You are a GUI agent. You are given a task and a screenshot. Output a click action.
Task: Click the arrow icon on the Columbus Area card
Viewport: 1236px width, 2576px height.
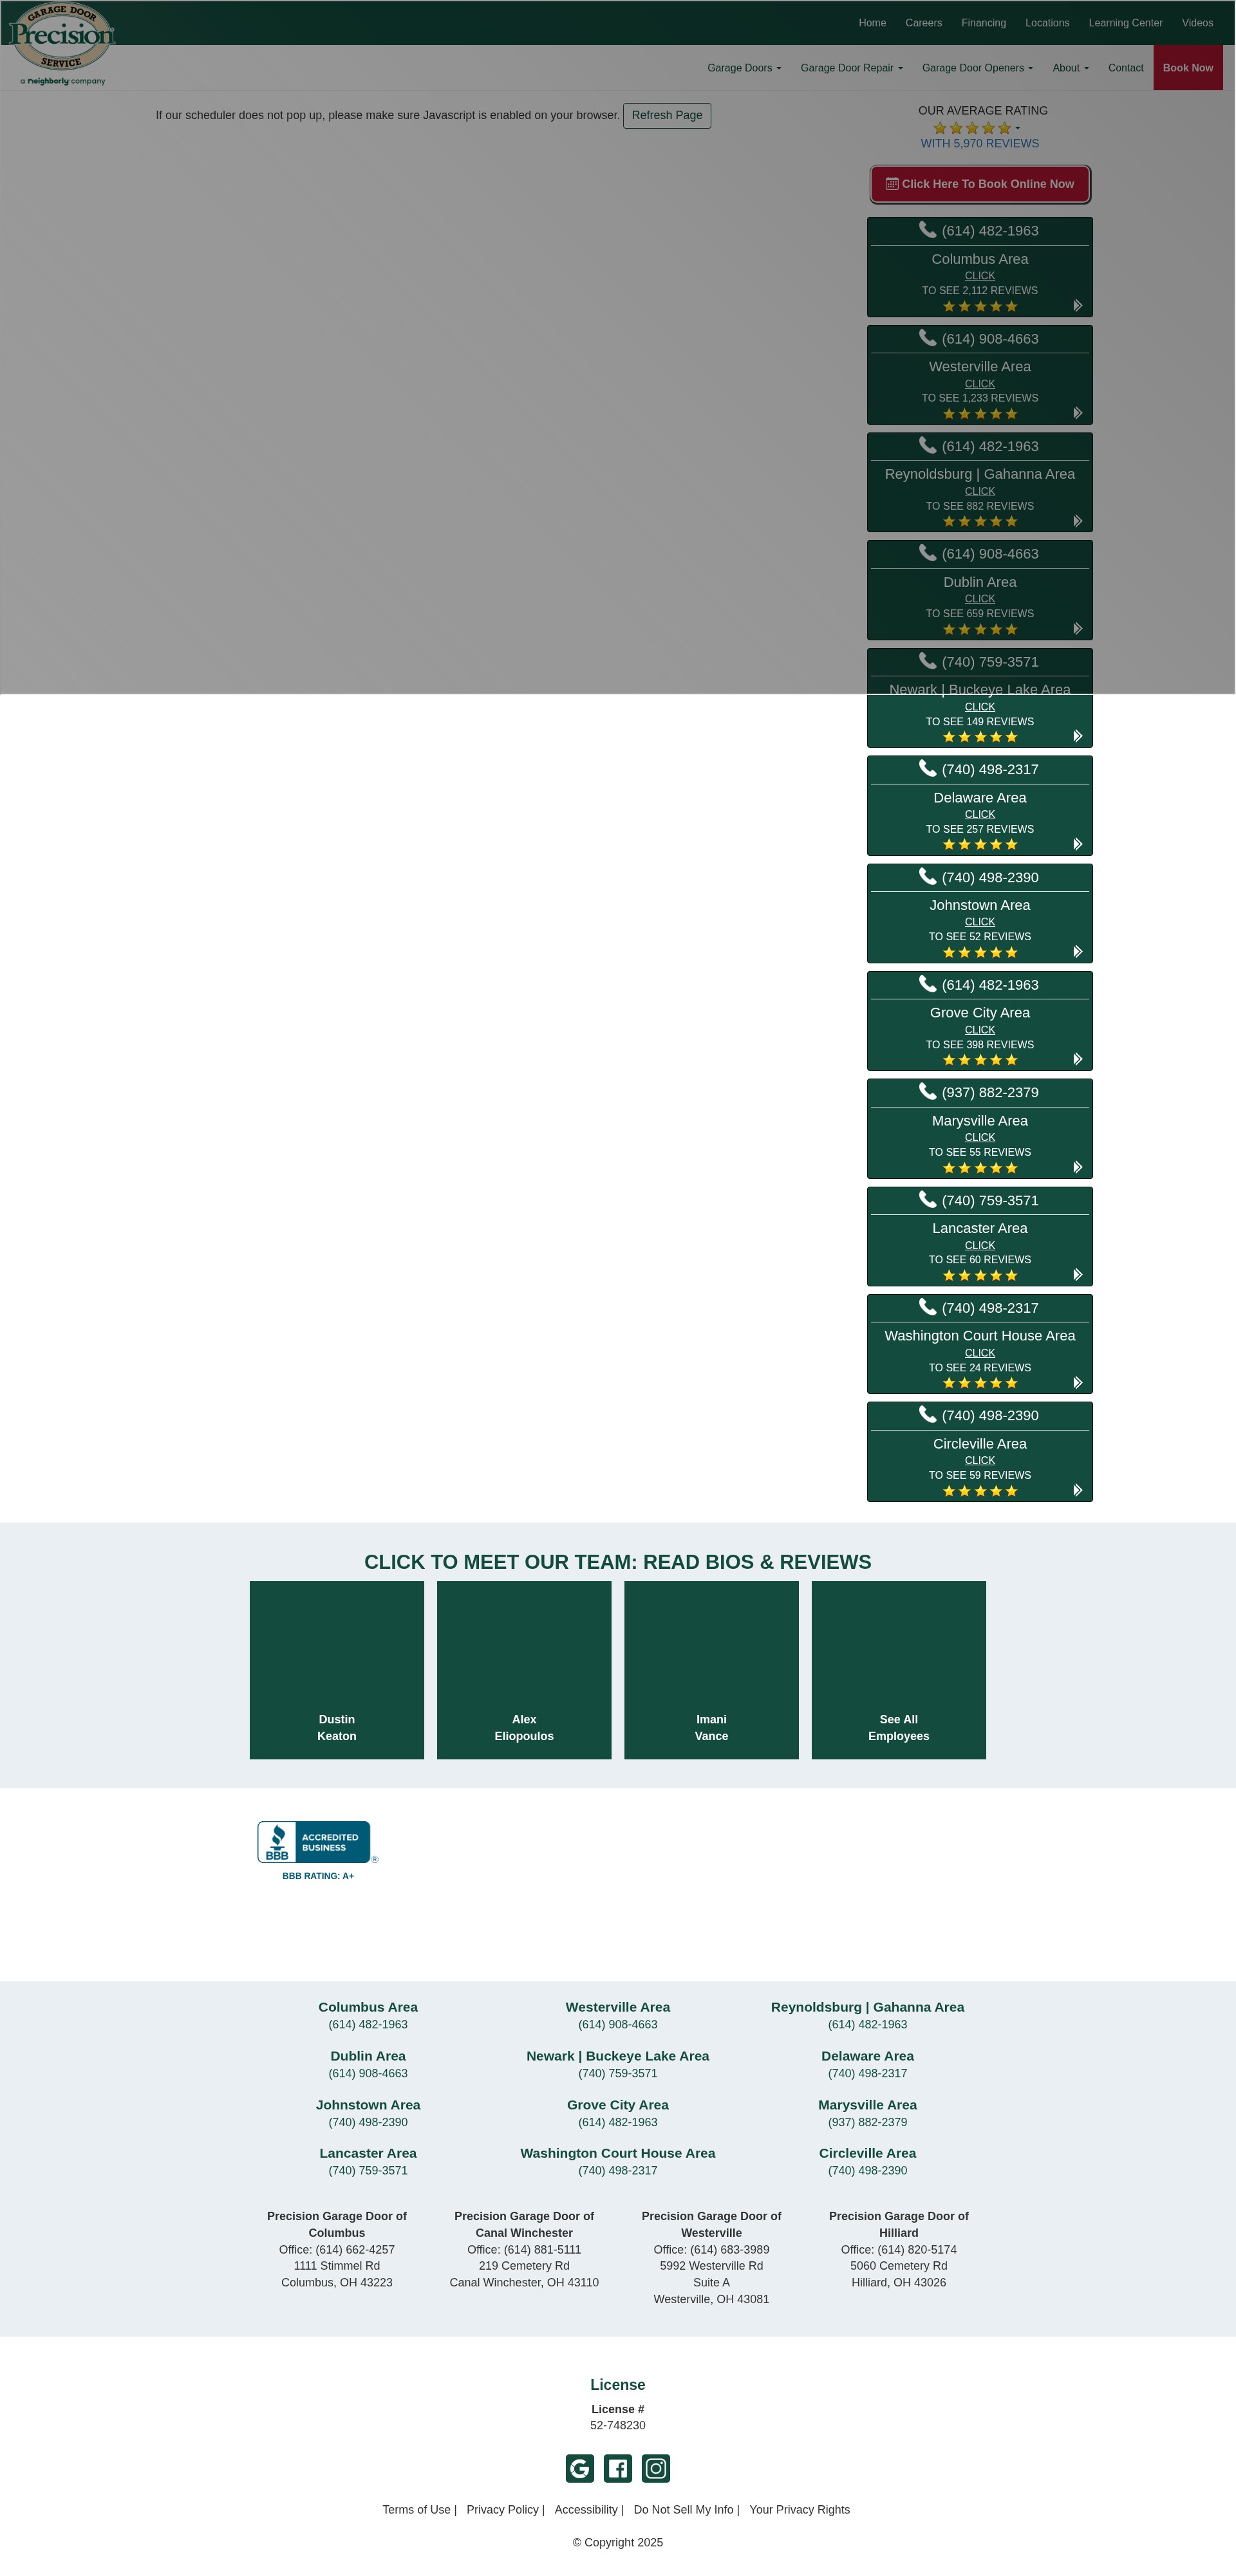tap(1077, 305)
